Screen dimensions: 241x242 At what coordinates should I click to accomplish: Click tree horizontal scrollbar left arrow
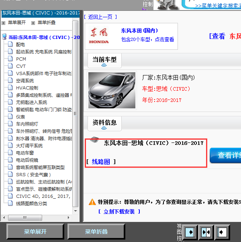coord(4,218)
